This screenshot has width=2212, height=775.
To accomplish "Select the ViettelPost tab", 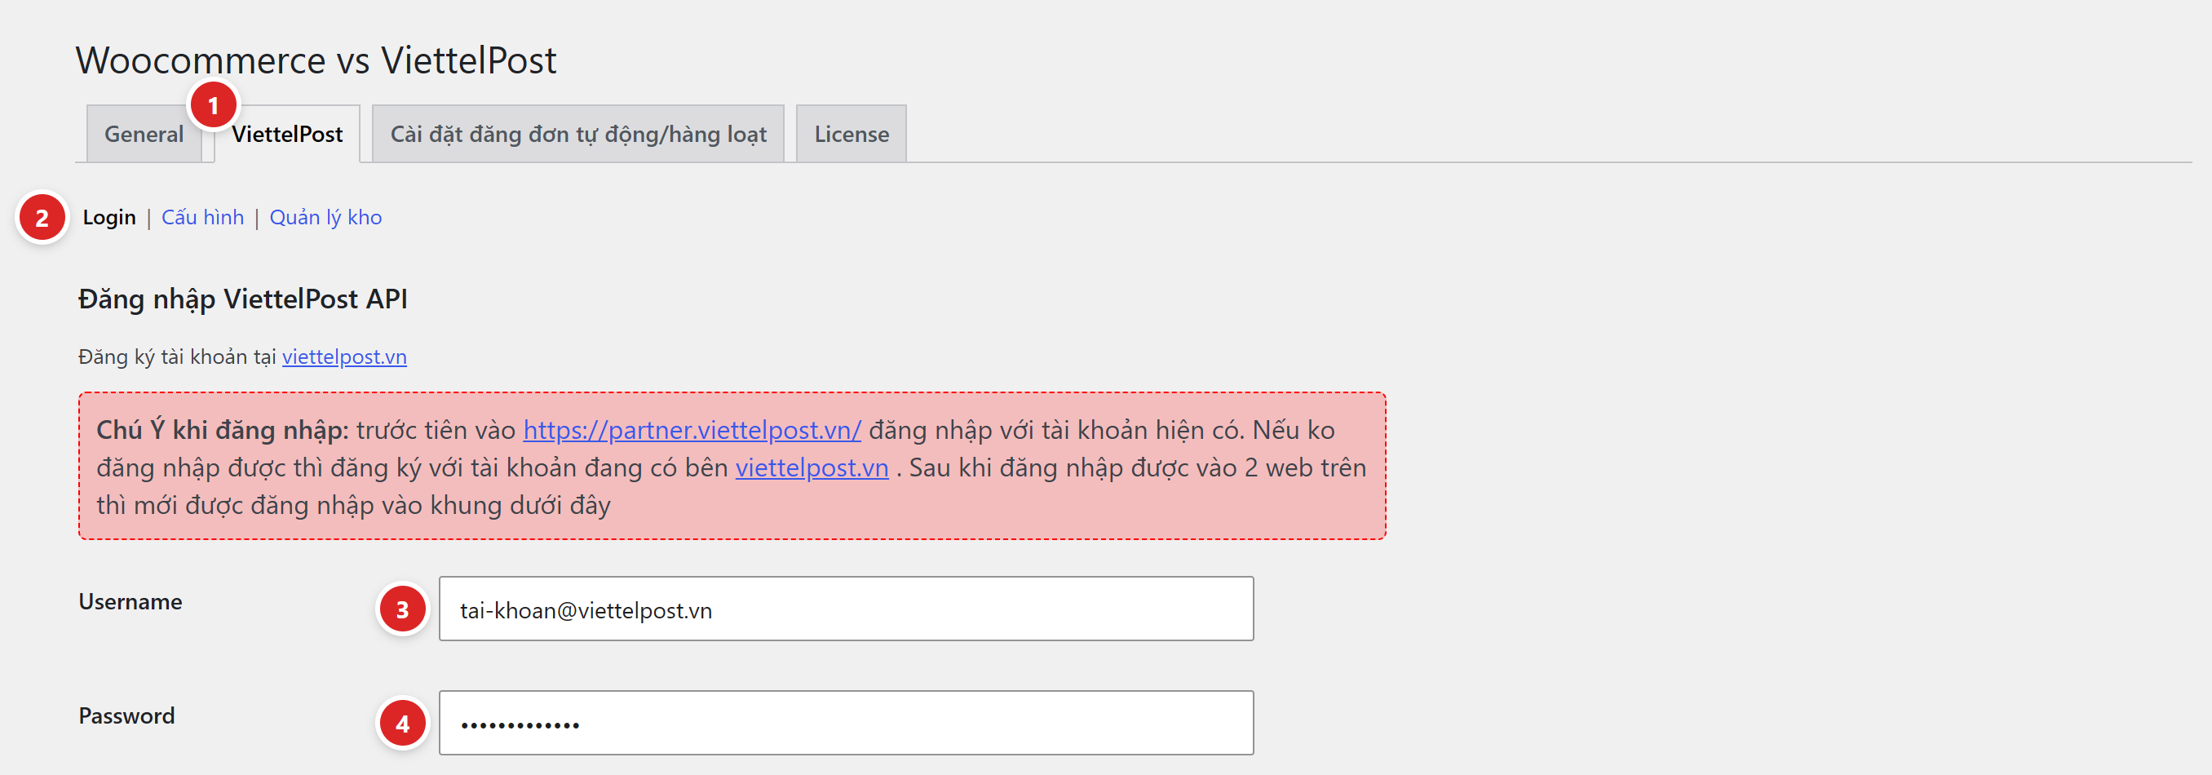I will click(x=287, y=134).
